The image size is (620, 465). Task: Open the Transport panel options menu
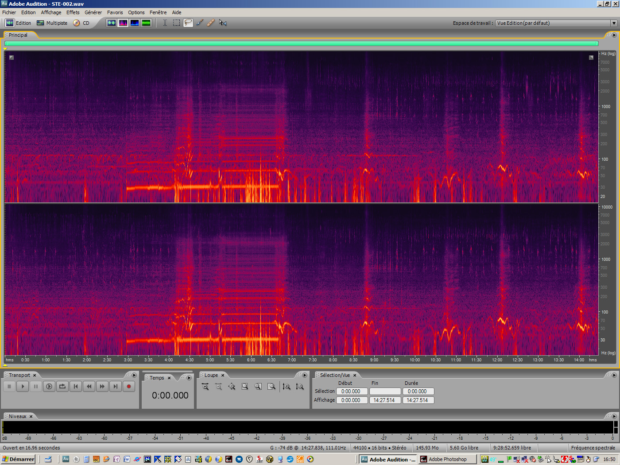(x=134, y=375)
